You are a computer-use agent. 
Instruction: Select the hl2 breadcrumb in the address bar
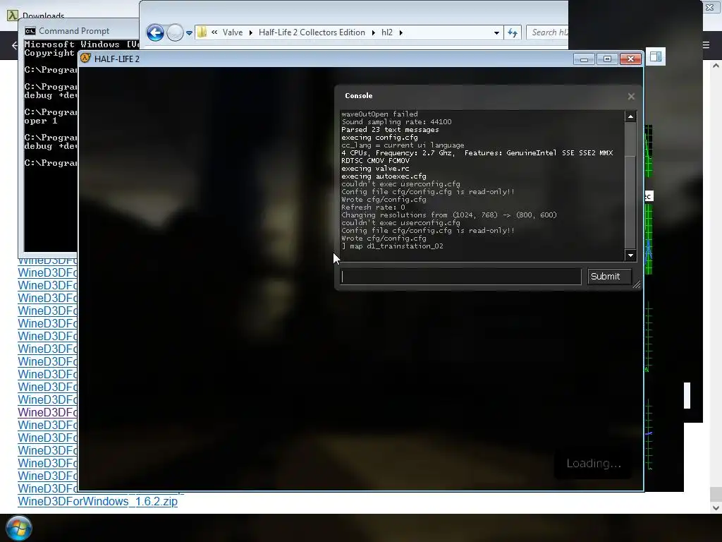[387, 32]
